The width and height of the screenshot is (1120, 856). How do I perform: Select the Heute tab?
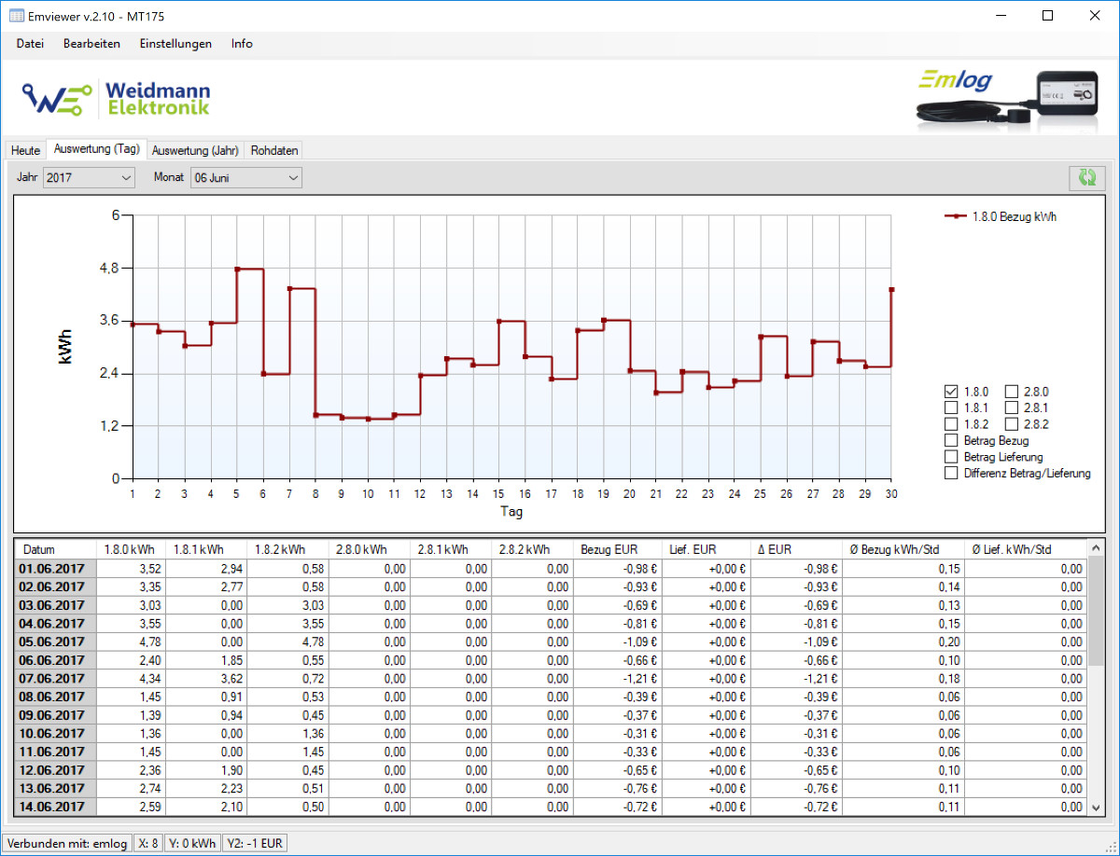pyautogui.click(x=26, y=150)
